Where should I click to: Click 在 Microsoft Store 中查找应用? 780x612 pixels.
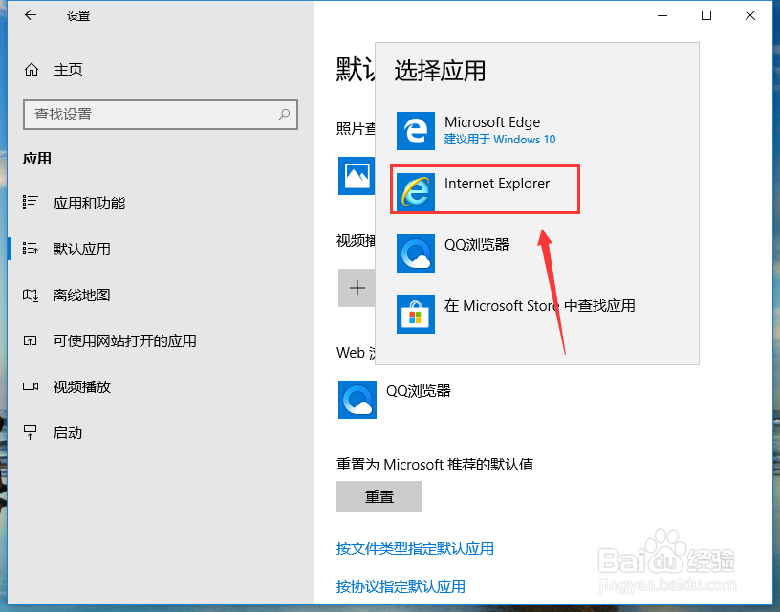(x=540, y=305)
